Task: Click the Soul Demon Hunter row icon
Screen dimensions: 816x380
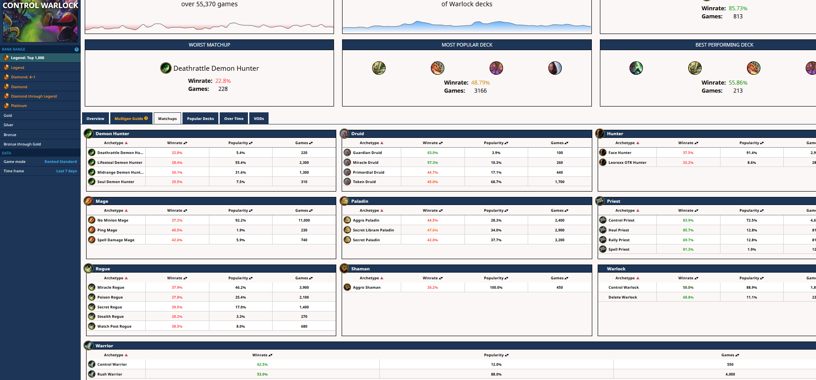Action: point(92,182)
